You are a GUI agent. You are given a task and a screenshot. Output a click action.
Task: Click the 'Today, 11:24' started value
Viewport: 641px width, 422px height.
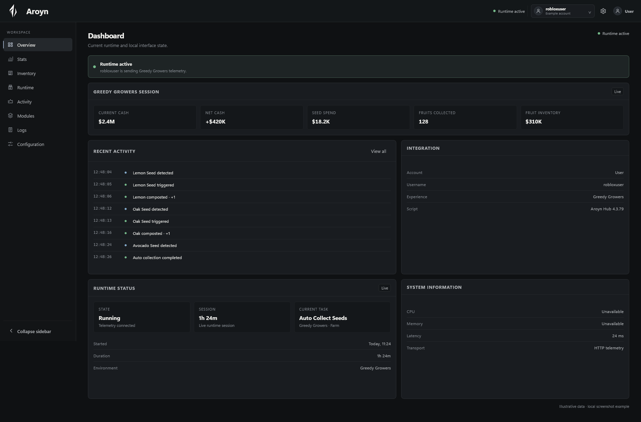380,344
